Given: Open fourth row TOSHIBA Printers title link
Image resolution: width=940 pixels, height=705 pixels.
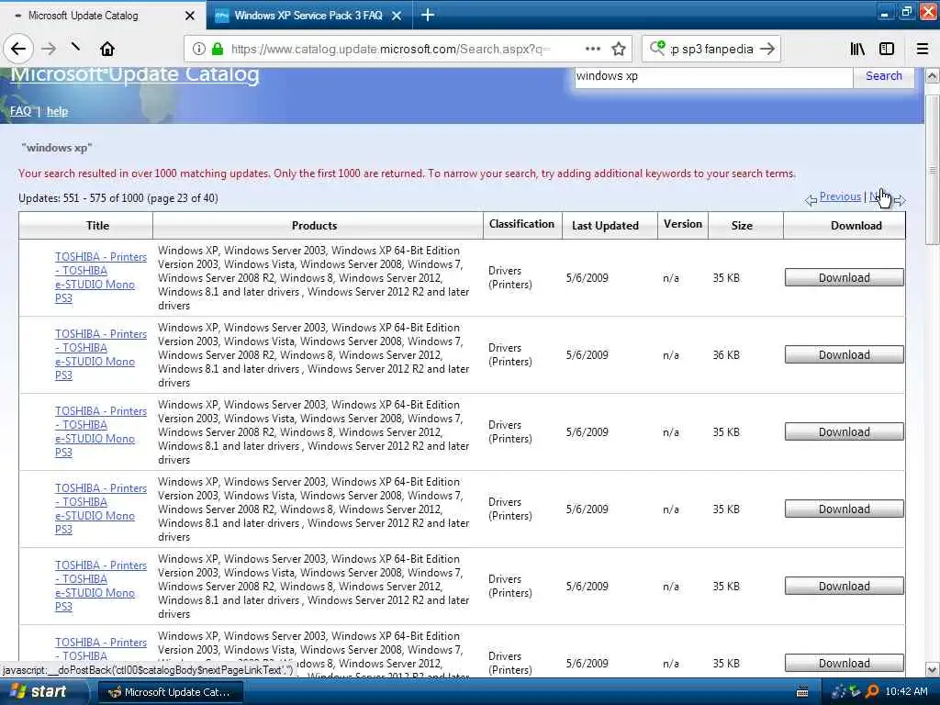Looking at the screenshot, I should pos(100,509).
